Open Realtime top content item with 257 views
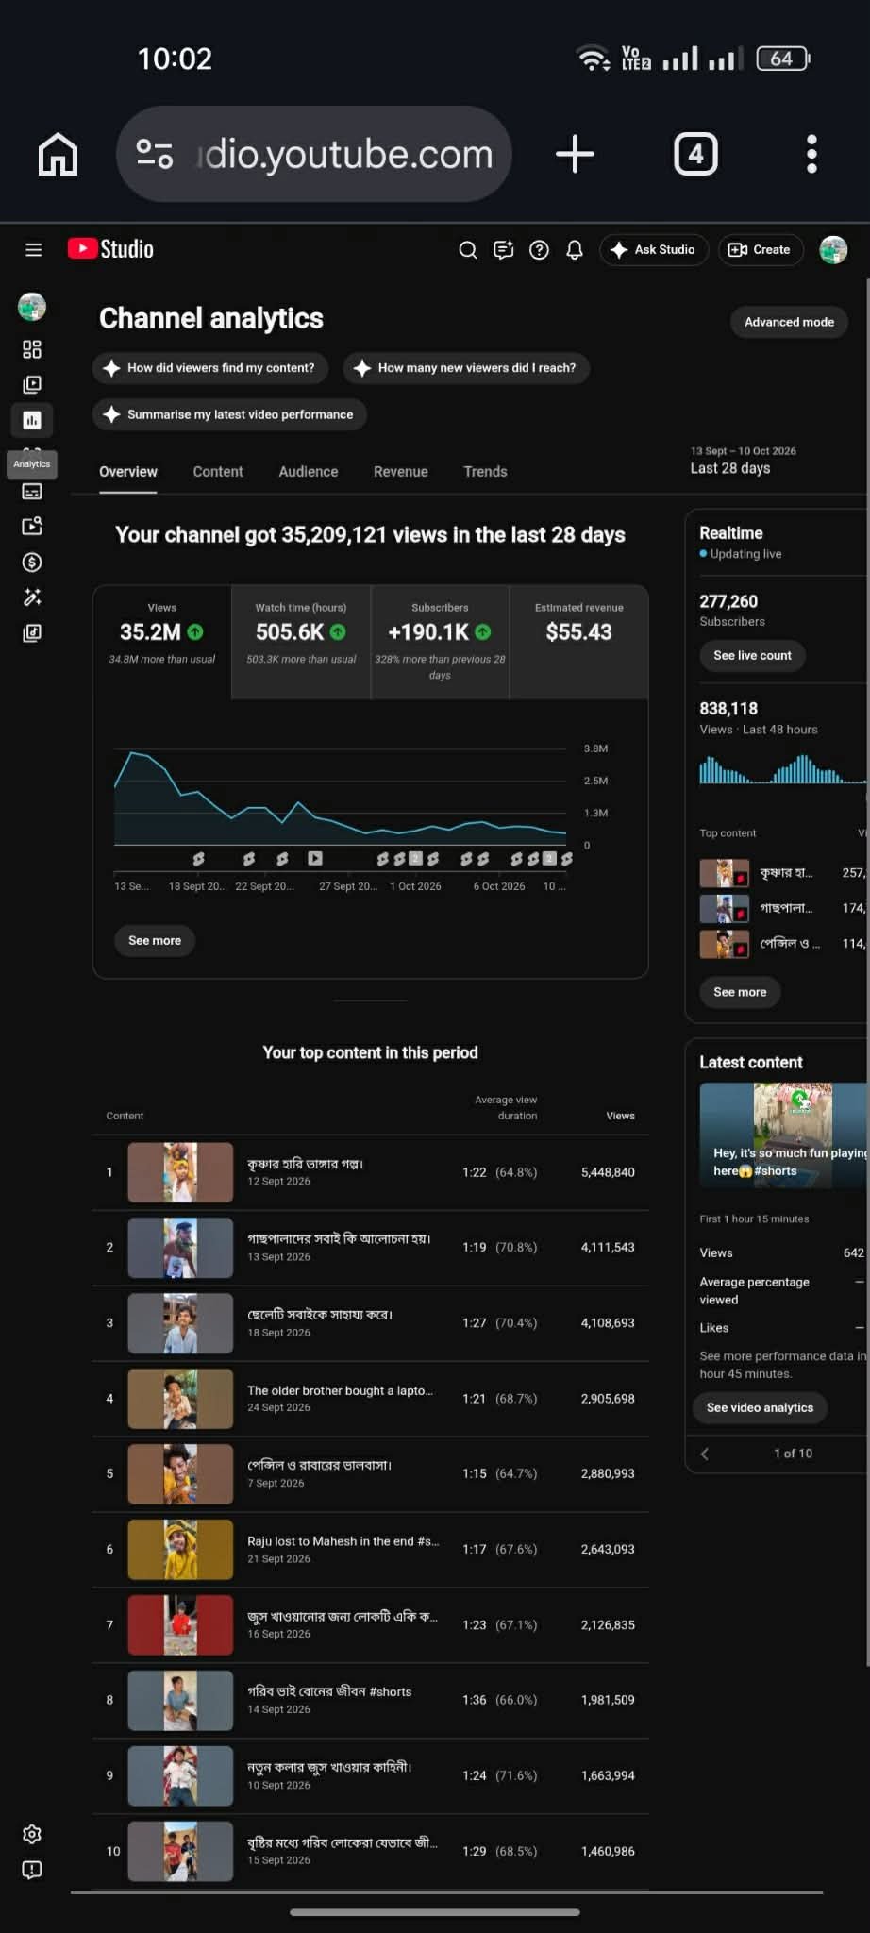This screenshot has height=1933, width=870. point(783,873)
